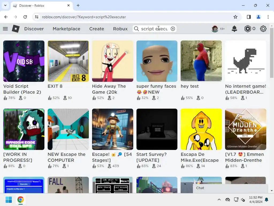The width and height of the screenshot is (274, 206).
Task: Open the Chat panel bar
Action: (x=230, y=188)
